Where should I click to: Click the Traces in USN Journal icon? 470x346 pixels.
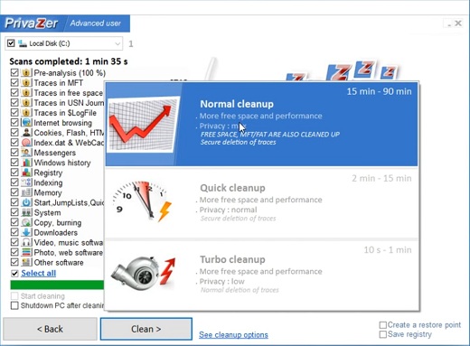coord(26,103)
